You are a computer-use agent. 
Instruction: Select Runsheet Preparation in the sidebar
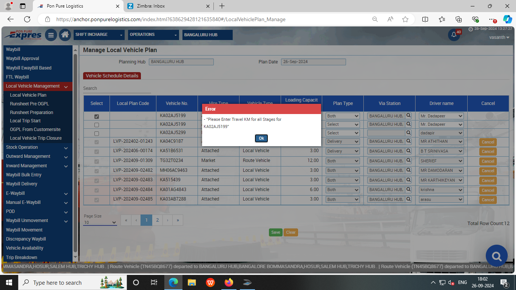pos(31,113)
